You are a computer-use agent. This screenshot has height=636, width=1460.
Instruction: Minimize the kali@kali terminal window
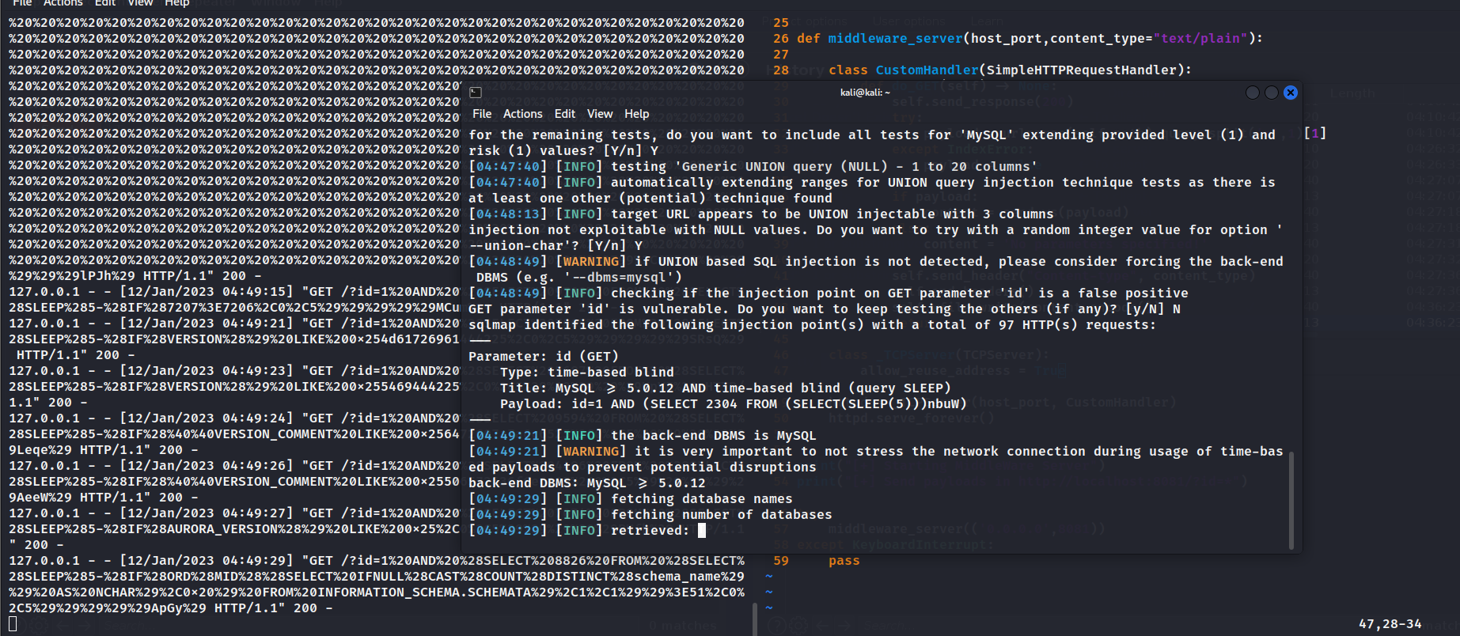click(x=1253, y=93)
